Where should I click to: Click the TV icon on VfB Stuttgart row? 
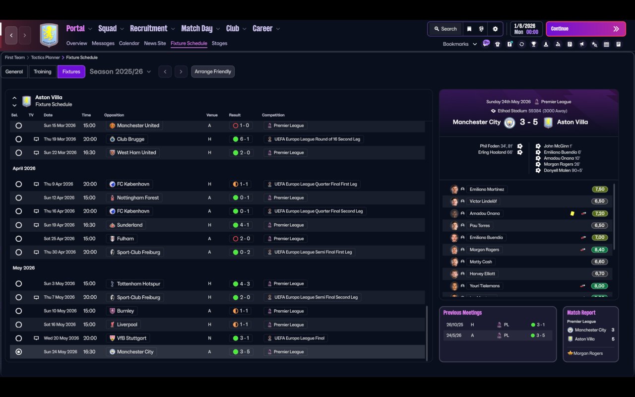point(36,338)
